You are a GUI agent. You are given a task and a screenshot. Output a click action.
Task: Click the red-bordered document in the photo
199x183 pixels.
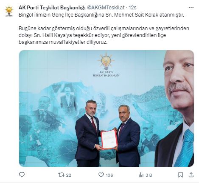(x=109, y=140)
